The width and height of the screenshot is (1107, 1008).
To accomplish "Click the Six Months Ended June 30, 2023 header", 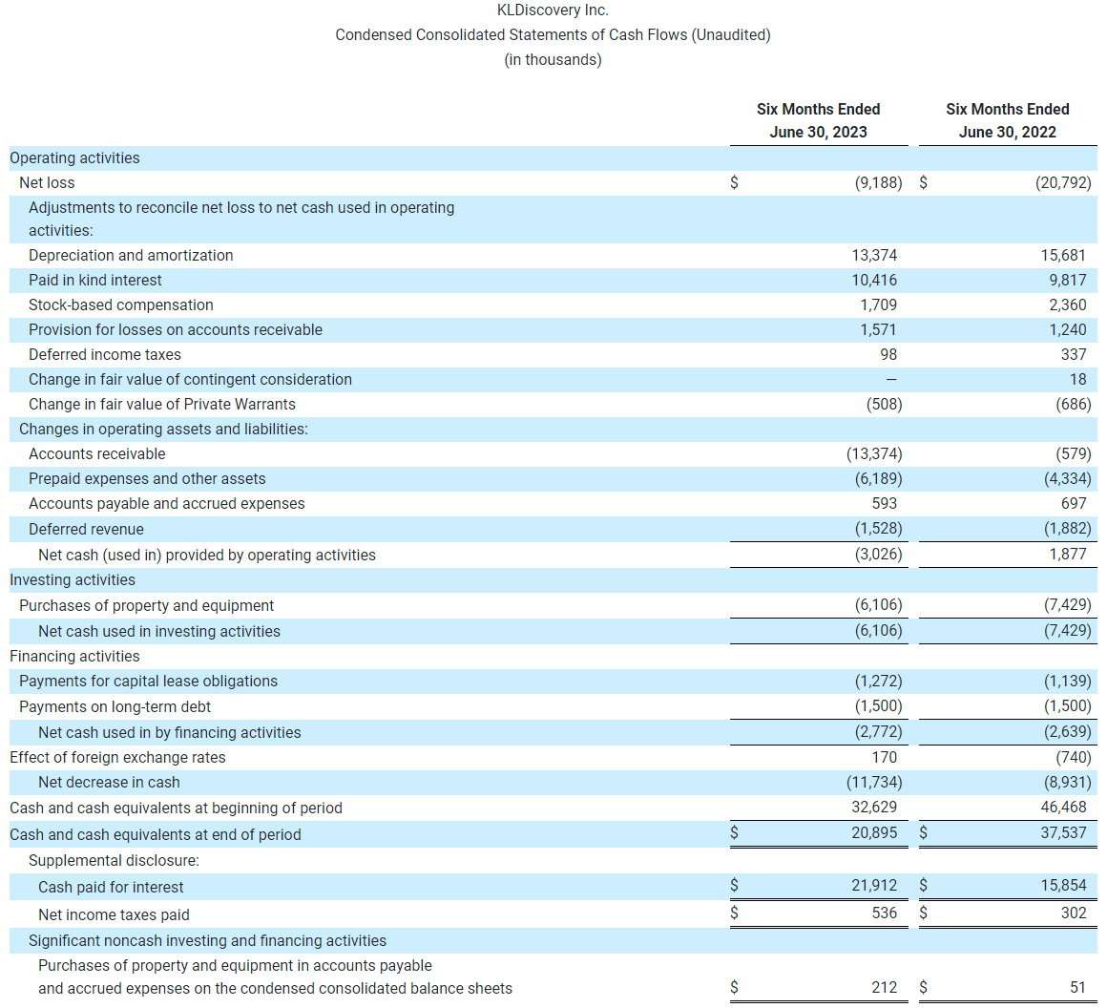I will tap(818, 120).
